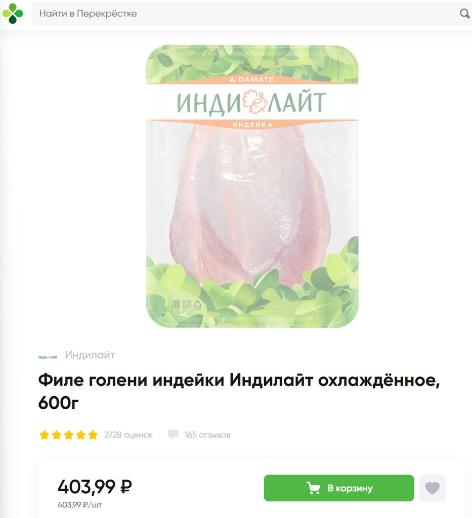This screenshot has height=518, width=472.
Task: Click the shopping cart icon on the button
Action: [313, 488]
